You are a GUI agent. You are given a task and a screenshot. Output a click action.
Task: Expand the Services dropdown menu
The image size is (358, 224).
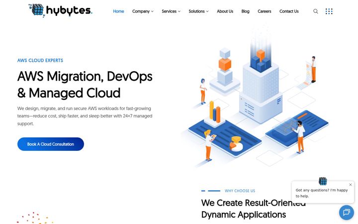171,11
